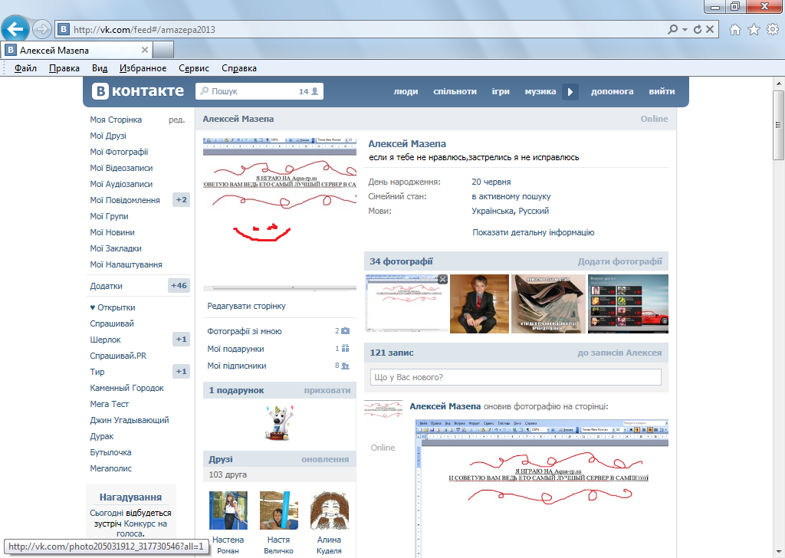
Task: Open Мої Відеозаписи in sidebar
Action: point(121,168)
